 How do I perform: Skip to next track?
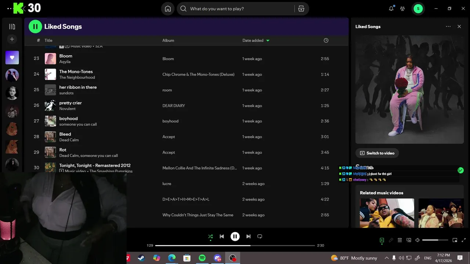click(x=249, y=236)
